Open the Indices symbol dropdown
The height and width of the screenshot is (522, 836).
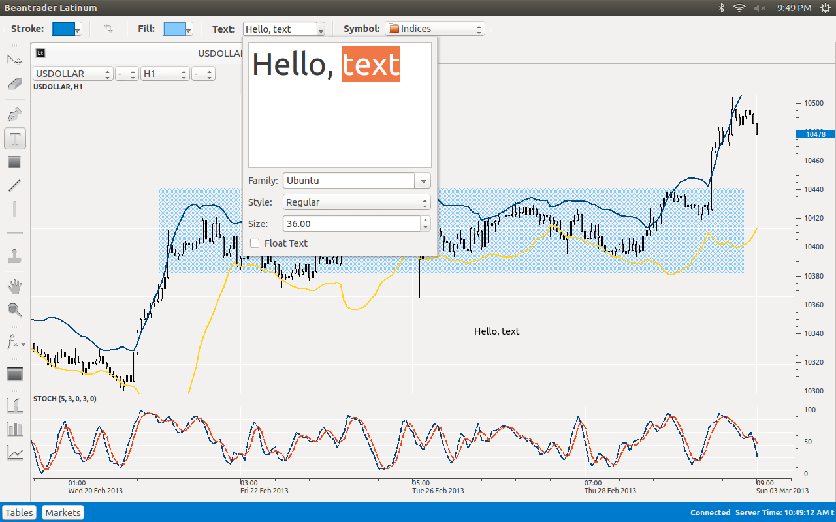[x=435, y=29]
